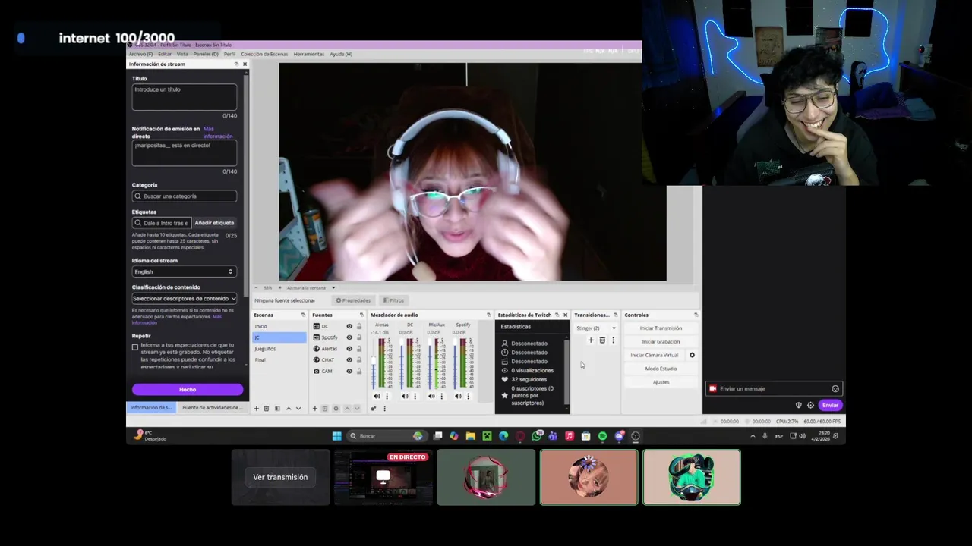Click Ver transmisión button
This screenshot has width=972, height=546.
(280, 477)
